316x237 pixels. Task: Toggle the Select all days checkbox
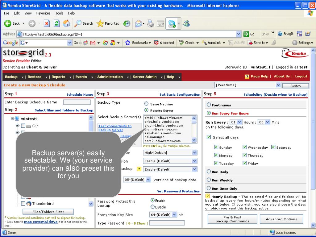(209, 137)
